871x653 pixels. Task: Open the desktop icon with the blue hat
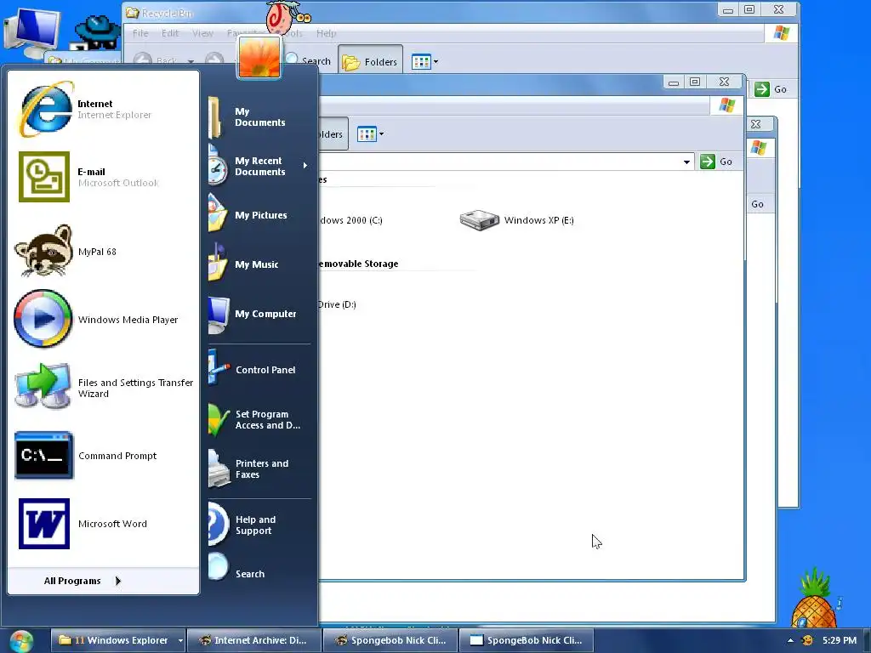[97, 32]
